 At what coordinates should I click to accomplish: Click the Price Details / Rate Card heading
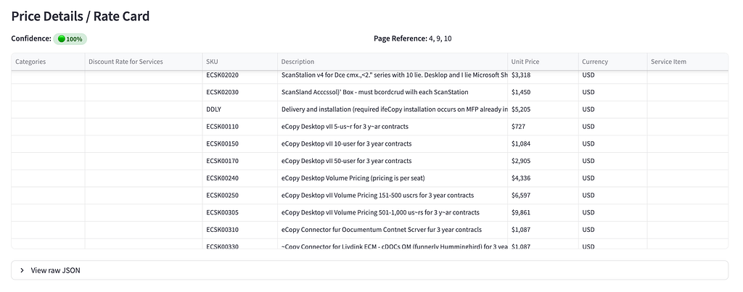tap(80, 16)
